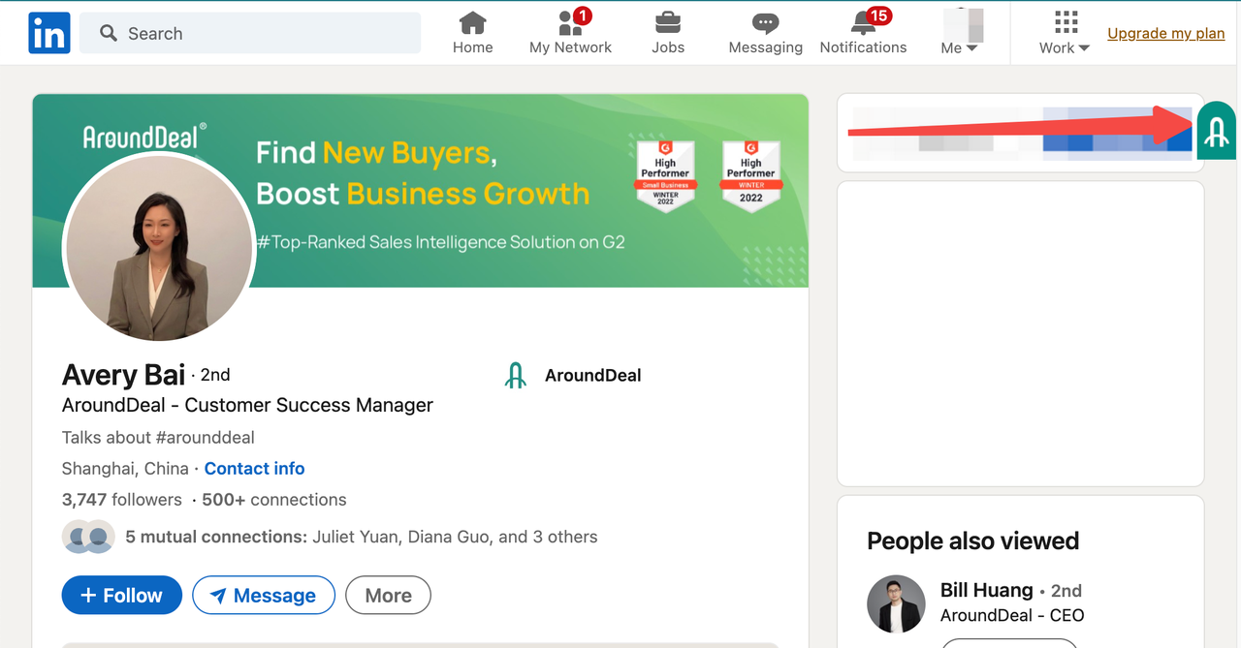Open Bill Huang's profile thumbnail
Screen dimensions: 1241x648
coord(896,603)
